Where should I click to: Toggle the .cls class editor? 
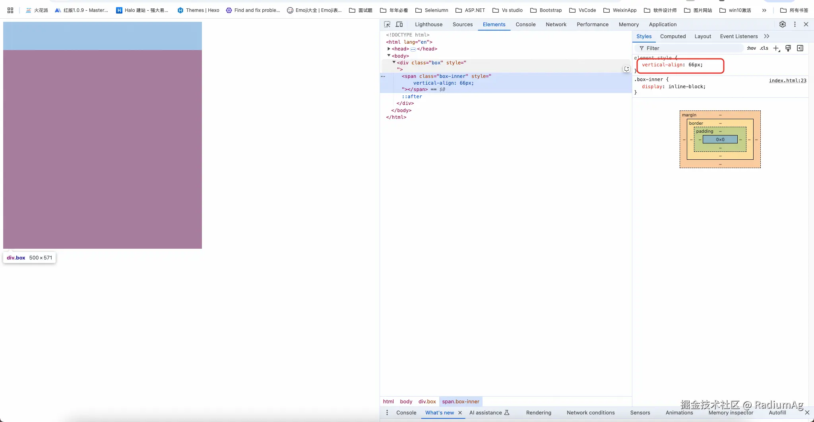click(764, 48)
